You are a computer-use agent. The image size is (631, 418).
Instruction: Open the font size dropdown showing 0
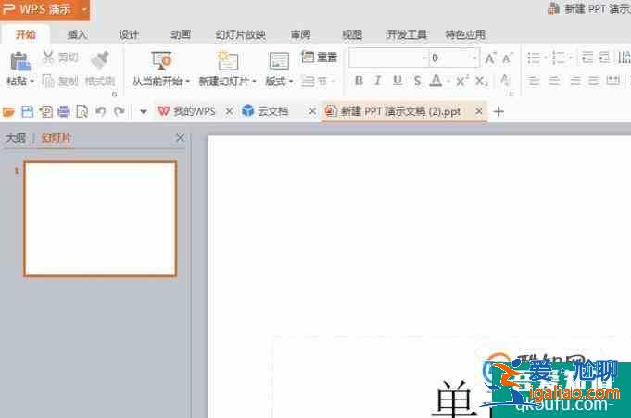(x=454, y=58)
